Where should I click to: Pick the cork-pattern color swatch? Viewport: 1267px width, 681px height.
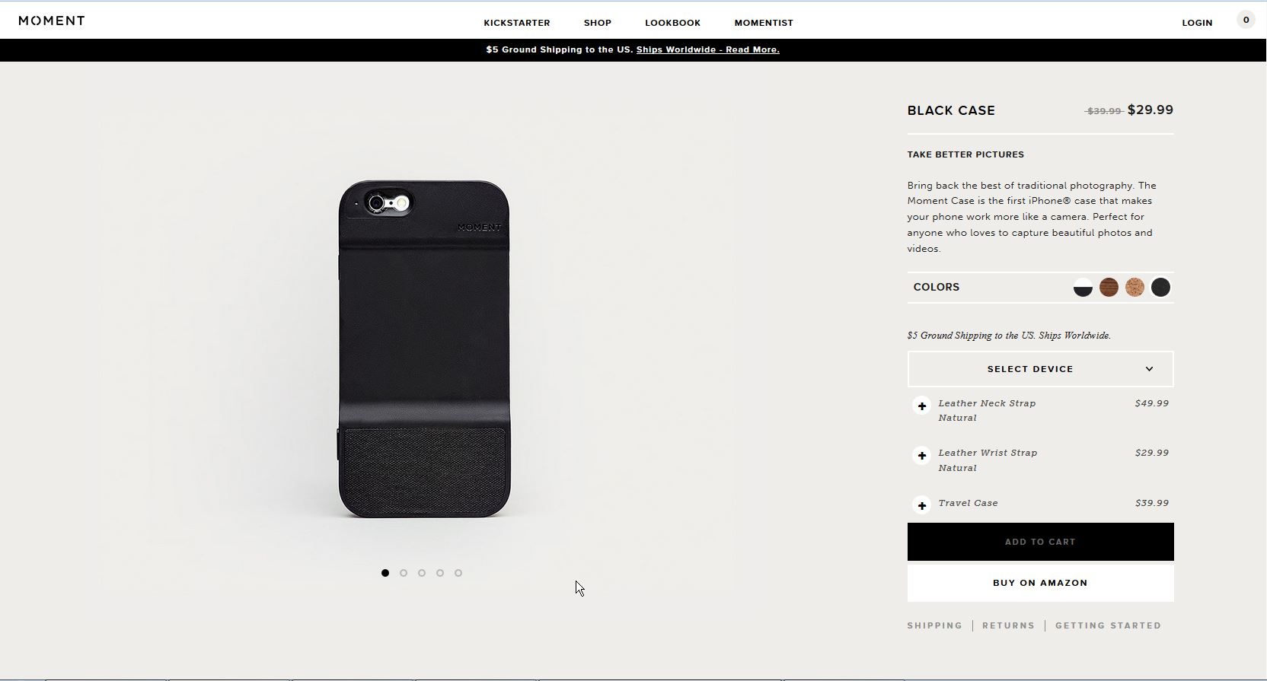pyautogui.click(x=1135, y=288)
